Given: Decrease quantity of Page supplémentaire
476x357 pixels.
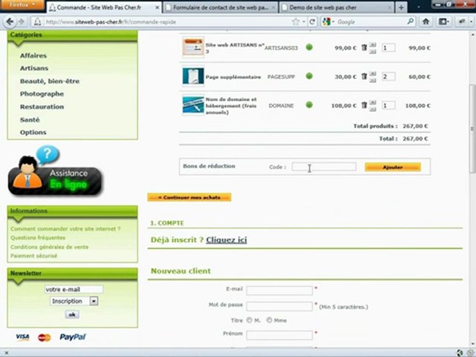Looking at the screenshot, I should [373, 80].
